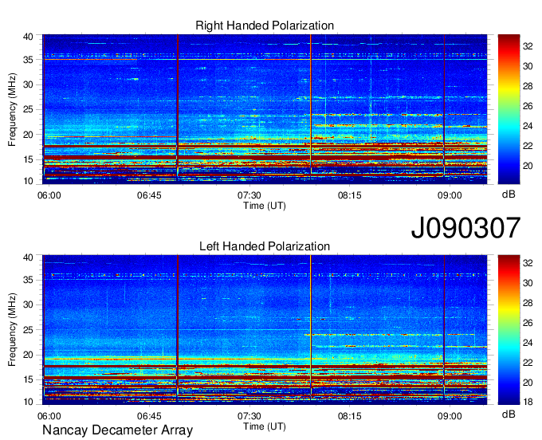
Task: Click the 30 dB label on lower color bar
Action: tap(528, 284)
